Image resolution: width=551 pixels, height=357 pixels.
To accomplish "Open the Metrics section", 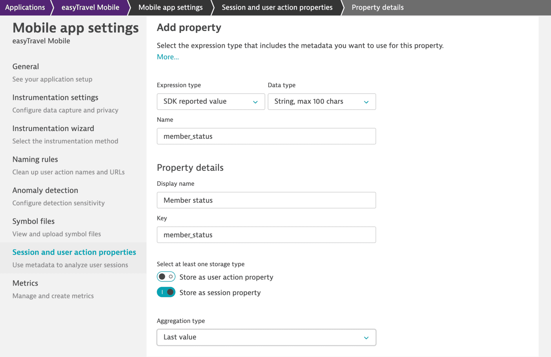I will 25,283.
